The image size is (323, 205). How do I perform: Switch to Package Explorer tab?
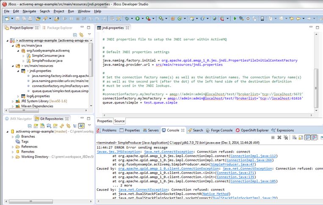pyautogui.click(x=57, y=27)
